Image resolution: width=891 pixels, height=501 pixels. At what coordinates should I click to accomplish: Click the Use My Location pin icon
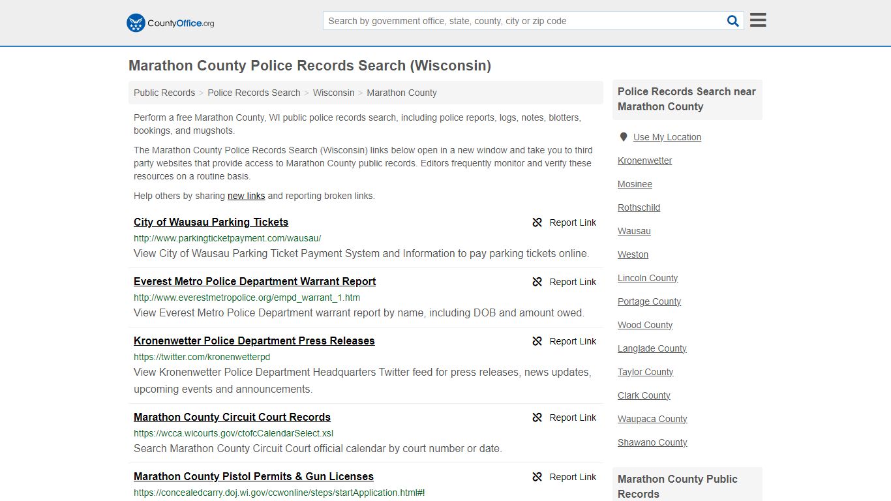pos(624,137)
